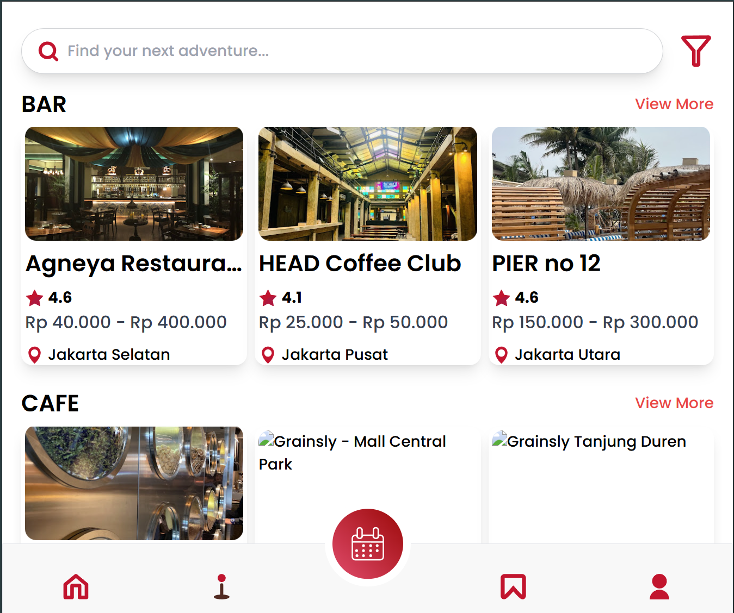This screenshot has width=734, height=613.
Task: Open the profile person icon
Action: pyautogui.click(x=659, y=587)
